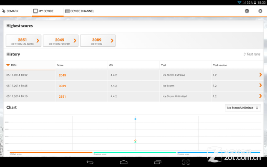Screen dimensions: 267x167
Task: Click the green Graphics score legend bar
Action: [135, 152]
